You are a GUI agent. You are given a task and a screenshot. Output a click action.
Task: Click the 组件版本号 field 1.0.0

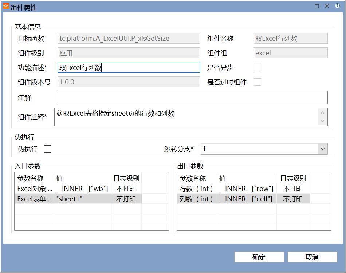click(x=129, y=82)
